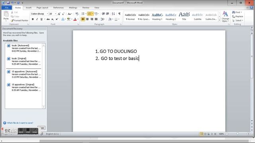This screenshot has height=143, width=255.
Task: Toggle center alignment
Action: coord(87,19)
